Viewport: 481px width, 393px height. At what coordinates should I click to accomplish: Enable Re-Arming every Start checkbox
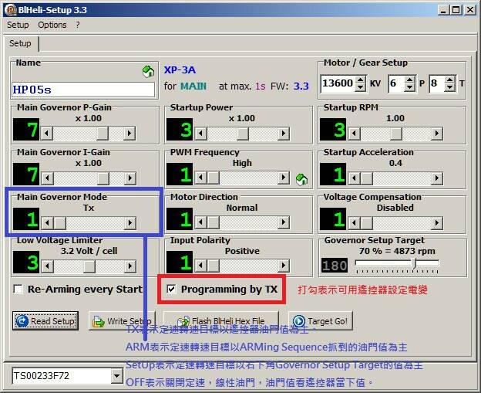tap(18, 290)
